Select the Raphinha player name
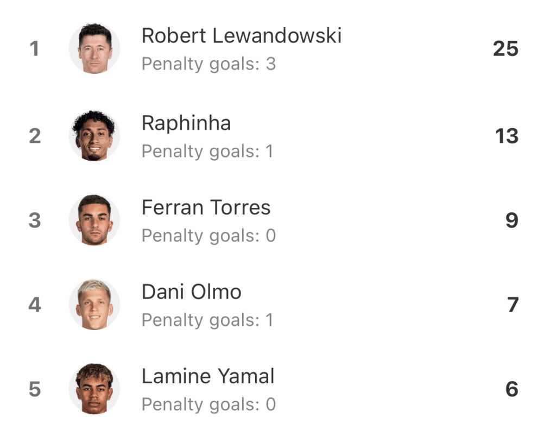 [x=186, y=124]
